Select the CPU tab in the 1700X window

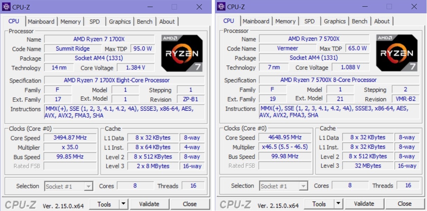[14, 21]
